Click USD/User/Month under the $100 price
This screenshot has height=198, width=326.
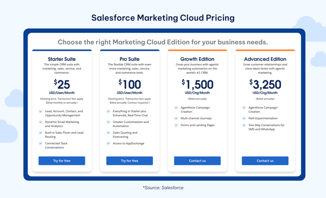130,93
